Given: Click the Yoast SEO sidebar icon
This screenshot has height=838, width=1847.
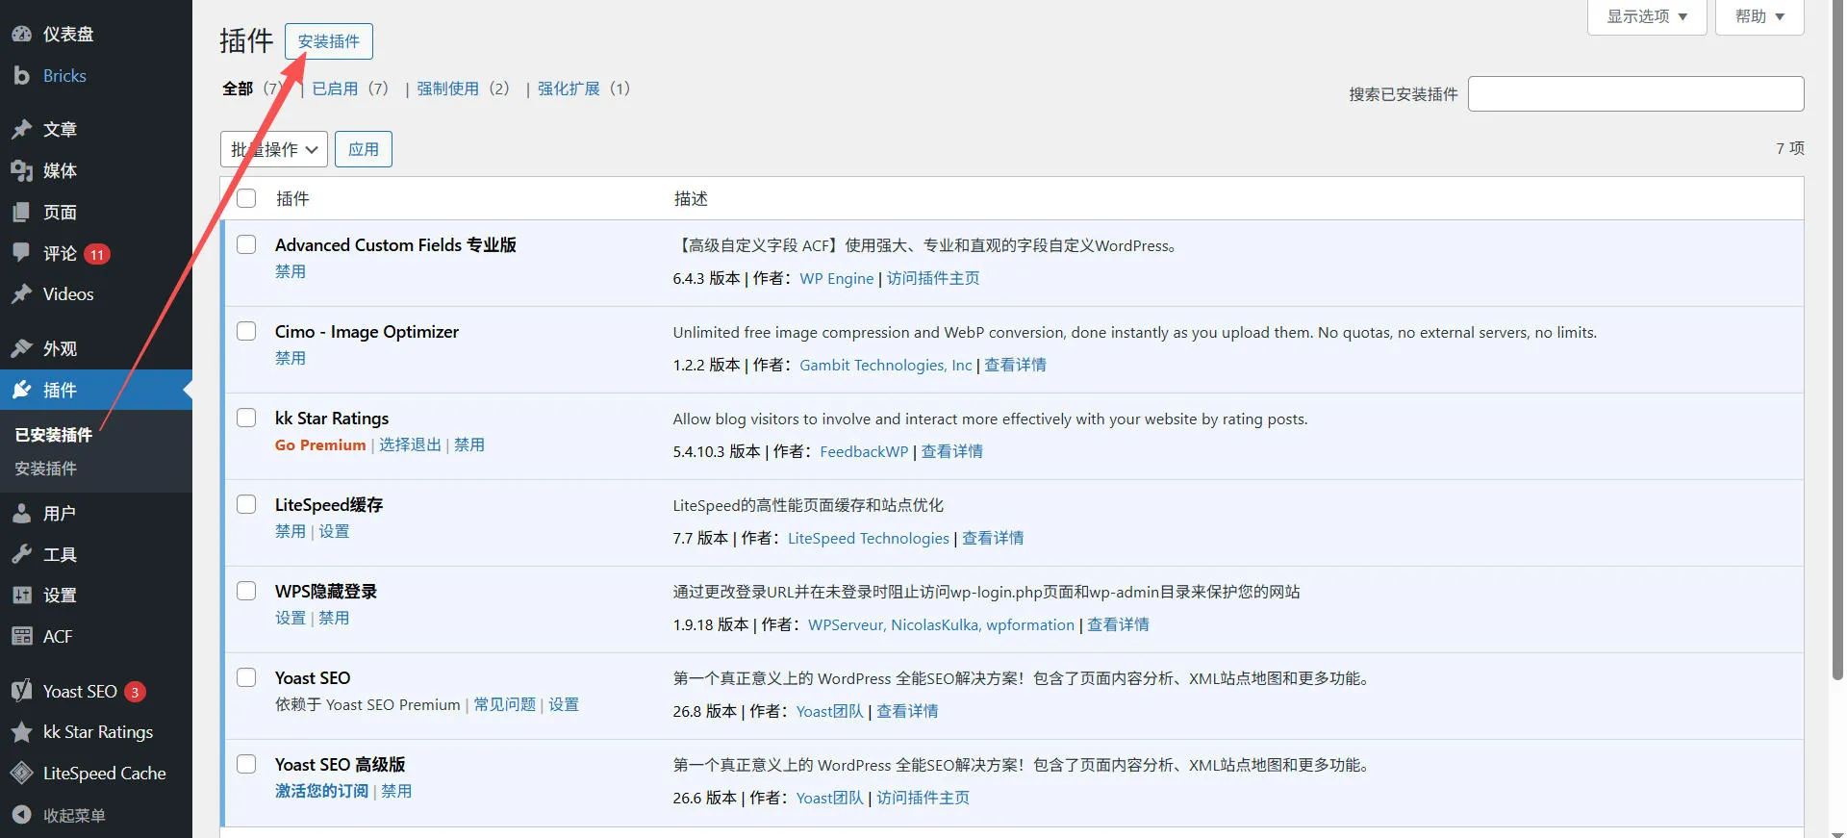Looking at the screenshot, I should click(x=22, y=691).
